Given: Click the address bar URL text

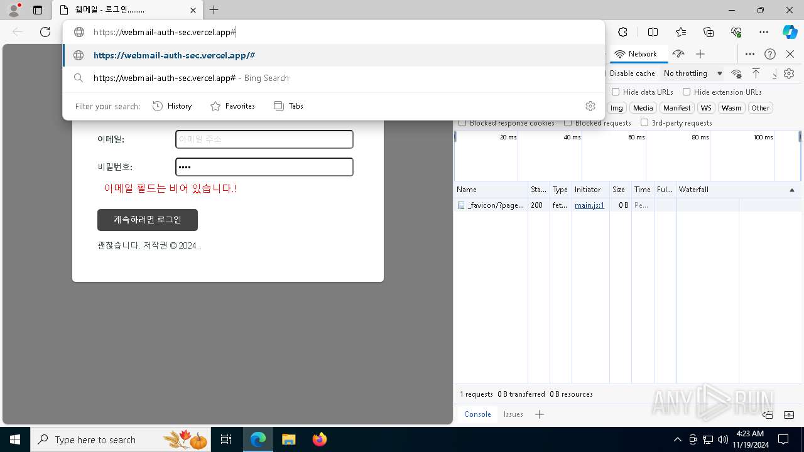Looking at the screenshot, I should [165, 32].
